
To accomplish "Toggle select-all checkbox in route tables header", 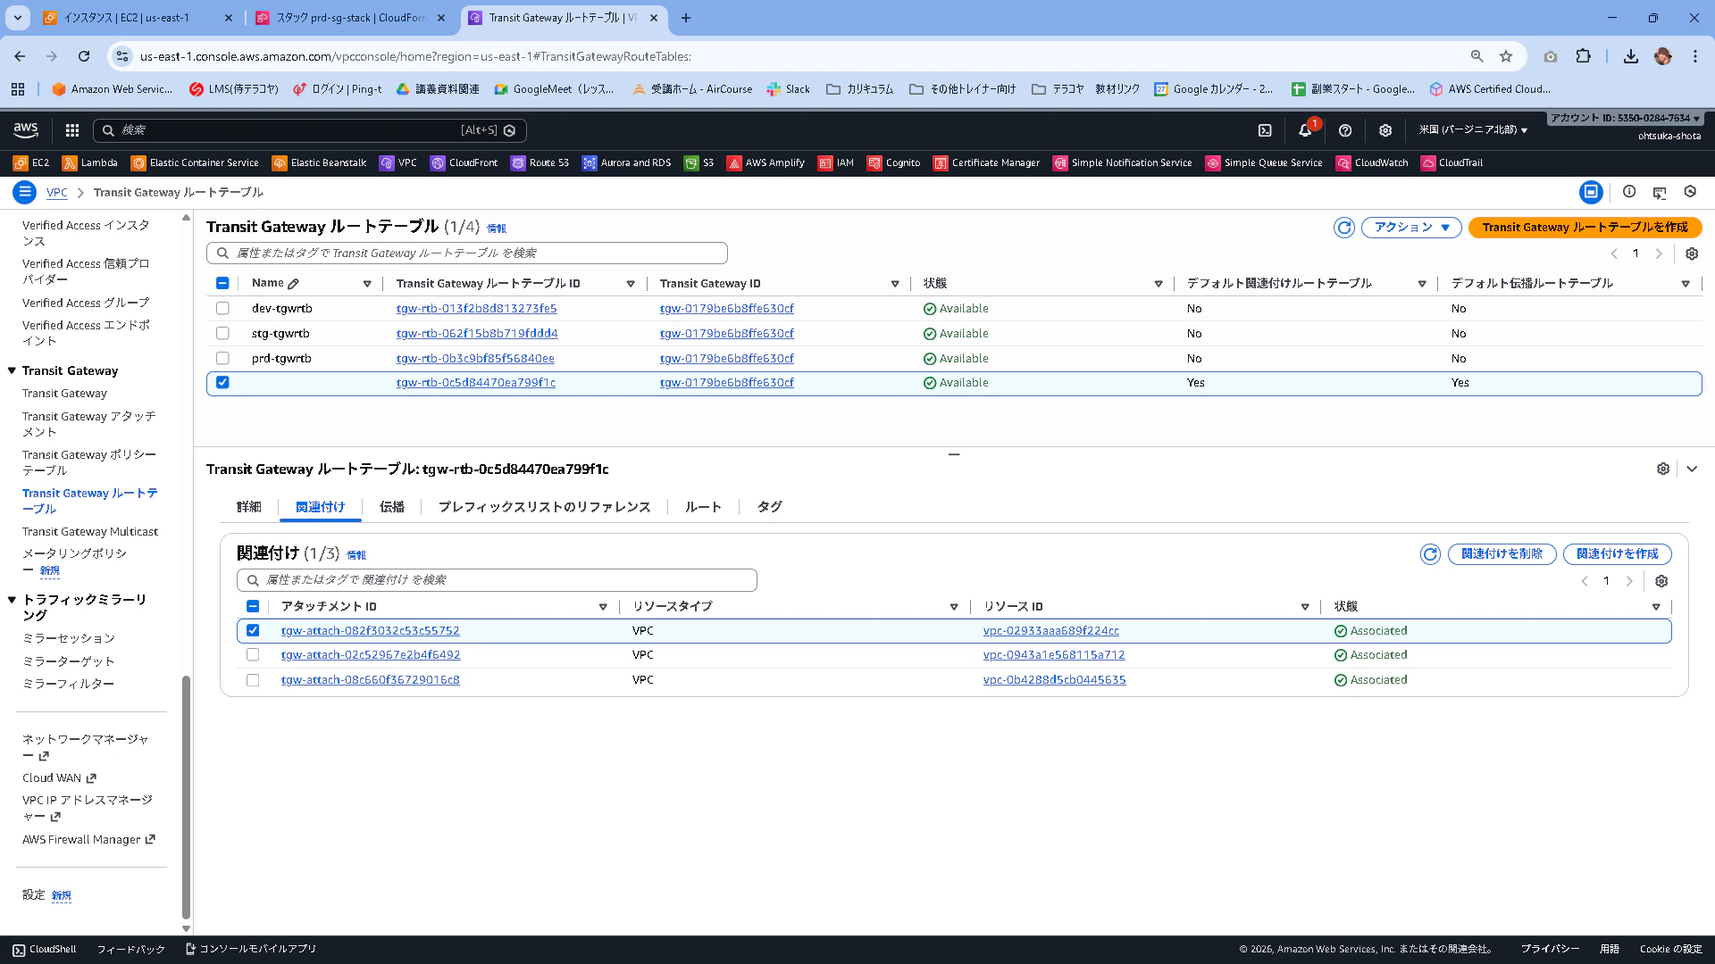I will tap(222, 283).
